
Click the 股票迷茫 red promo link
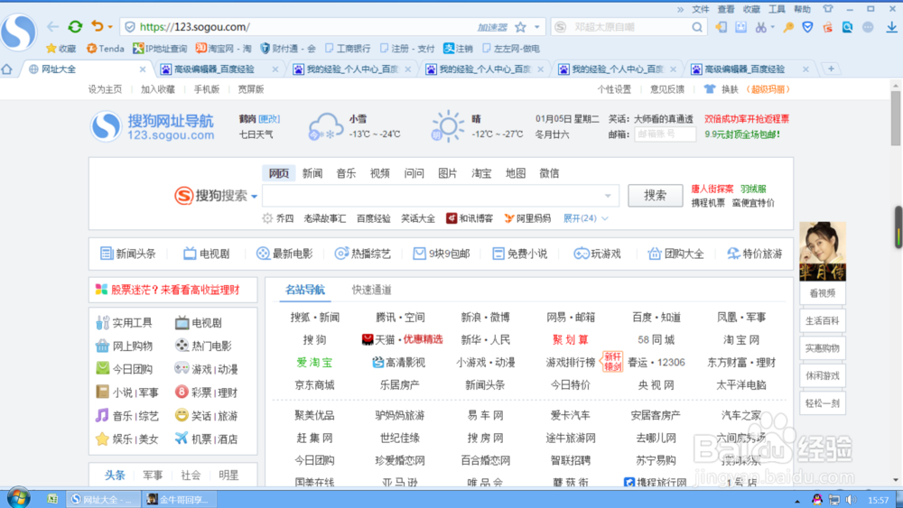(x=175, y=290)
